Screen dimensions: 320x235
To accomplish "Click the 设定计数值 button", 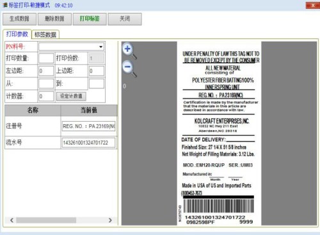I will [x=71, y=96].
